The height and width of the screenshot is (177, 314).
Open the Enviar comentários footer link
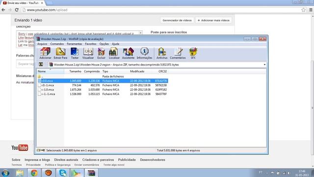[x=87, y=165]
